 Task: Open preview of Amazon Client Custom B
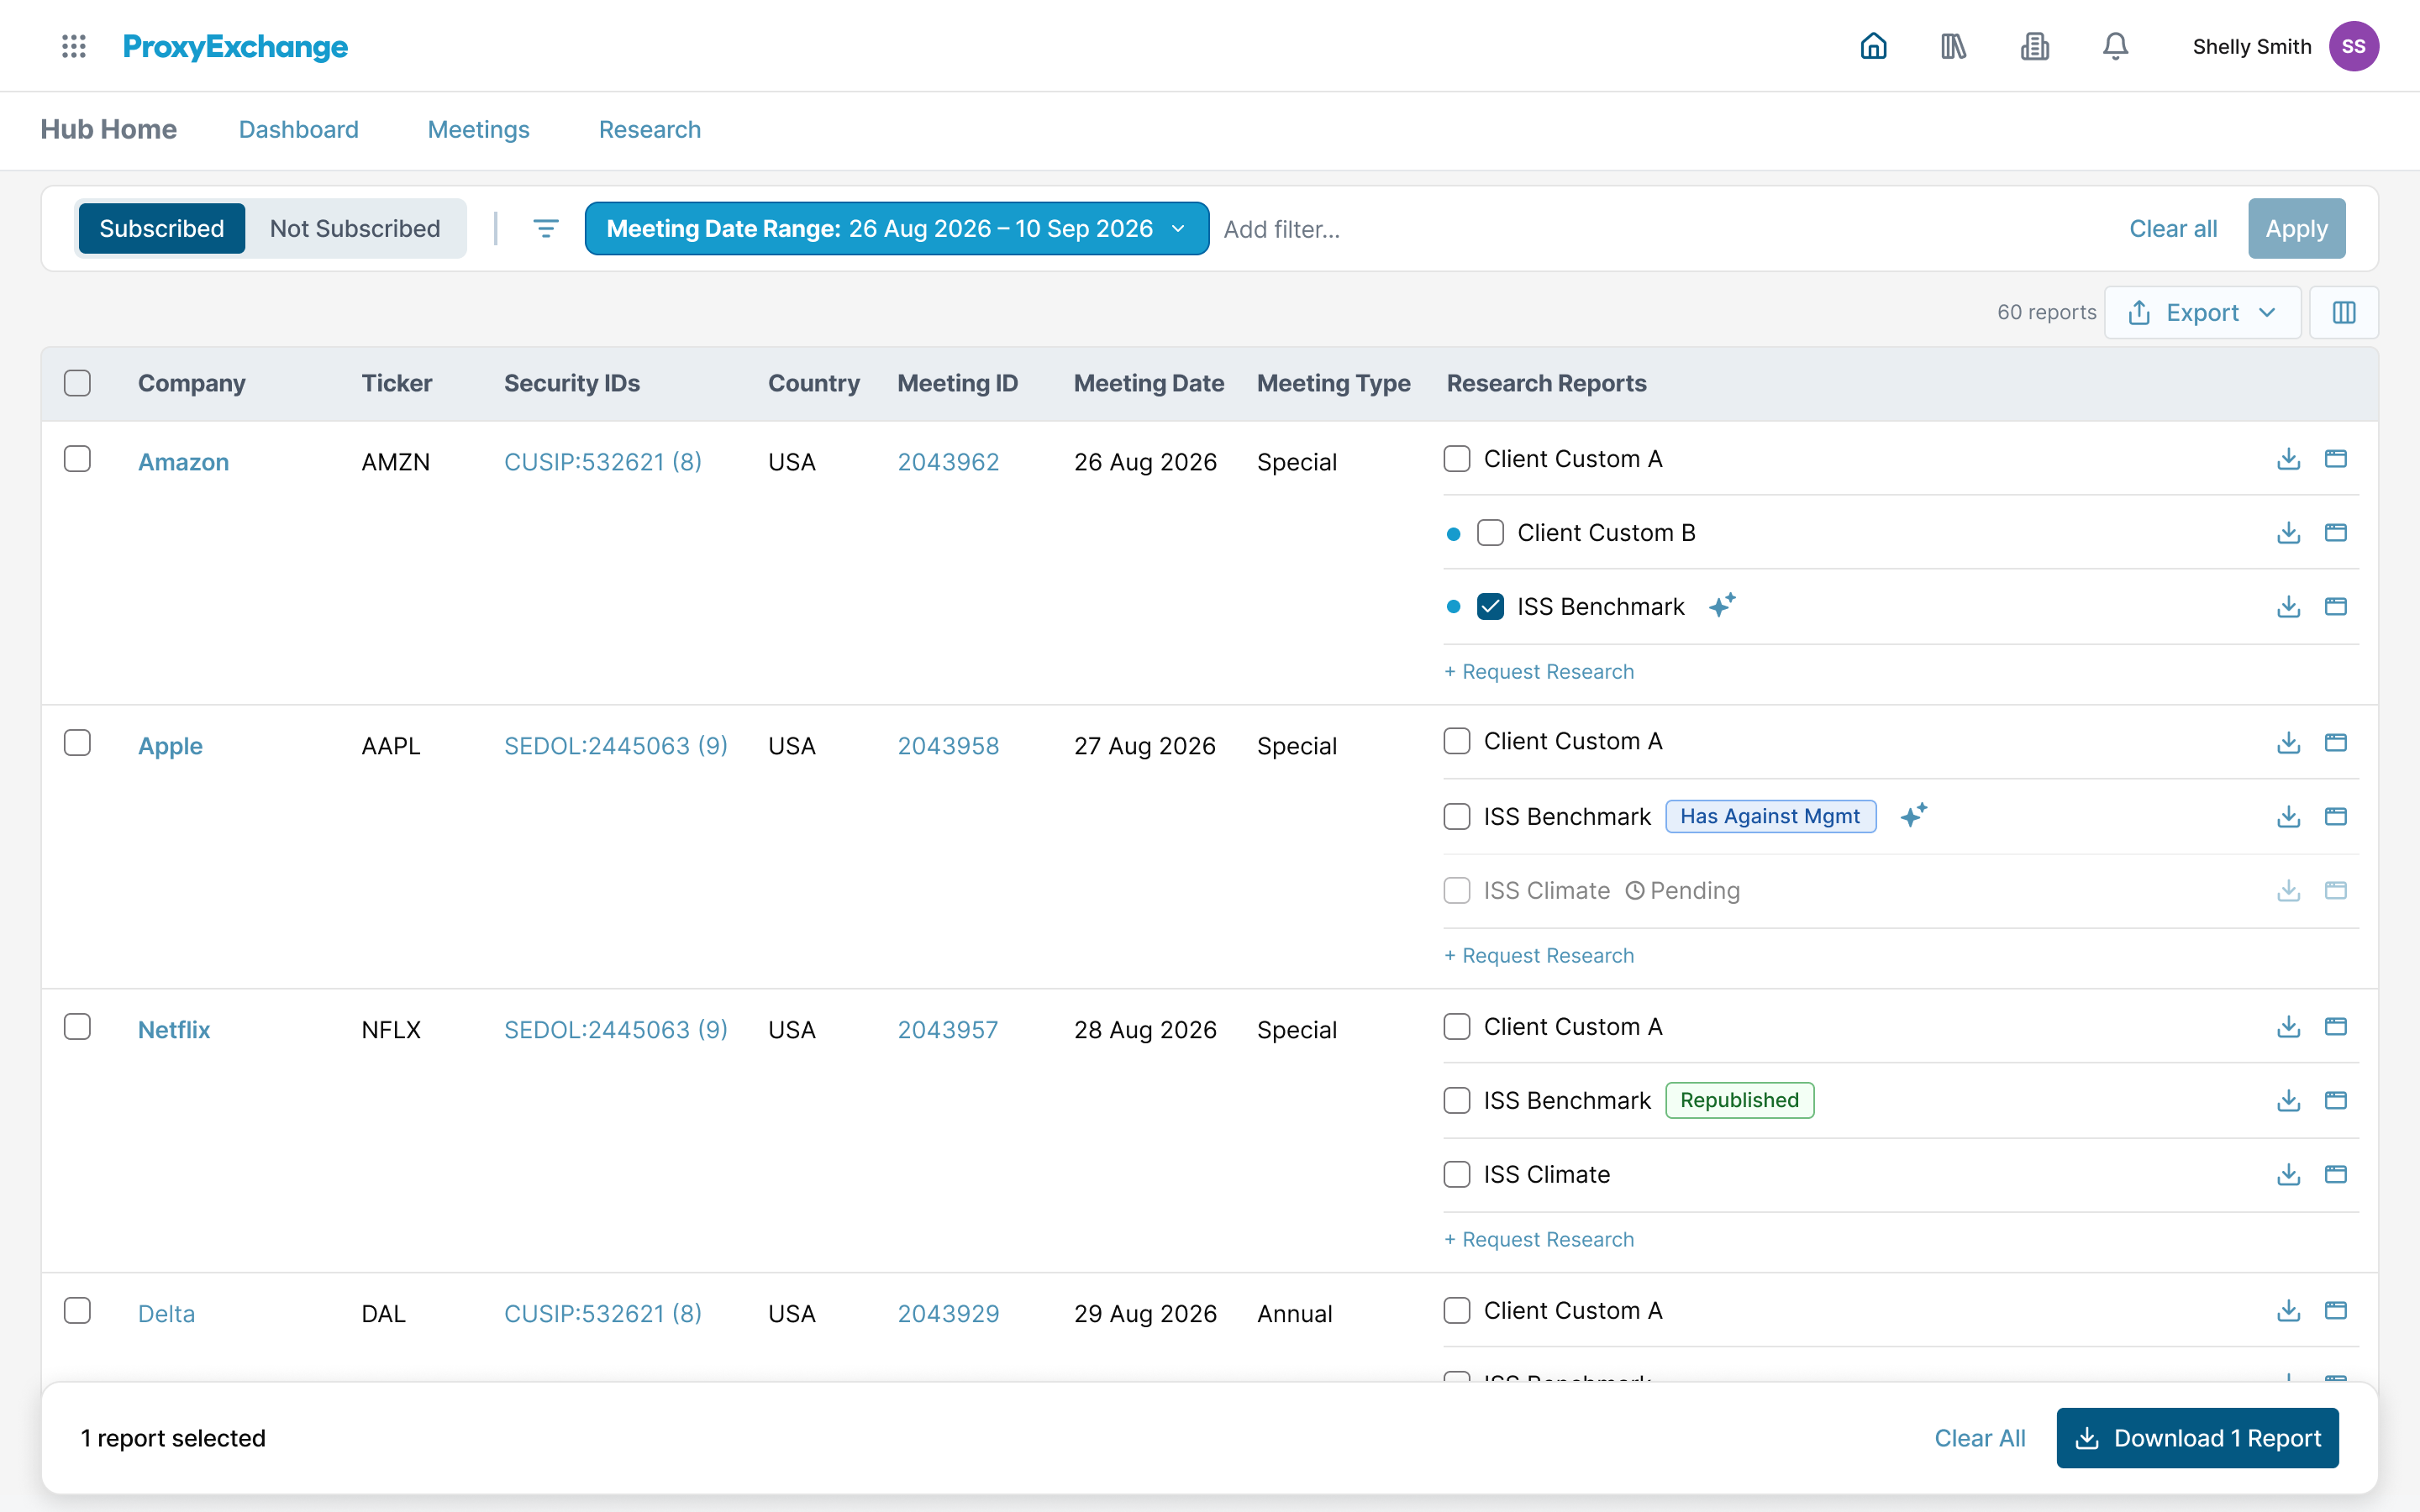pos(2335,533)
